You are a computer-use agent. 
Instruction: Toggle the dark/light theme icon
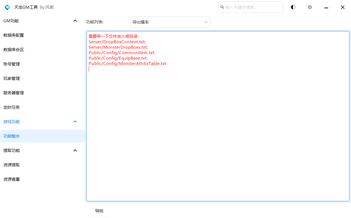(x=293, y=7)
